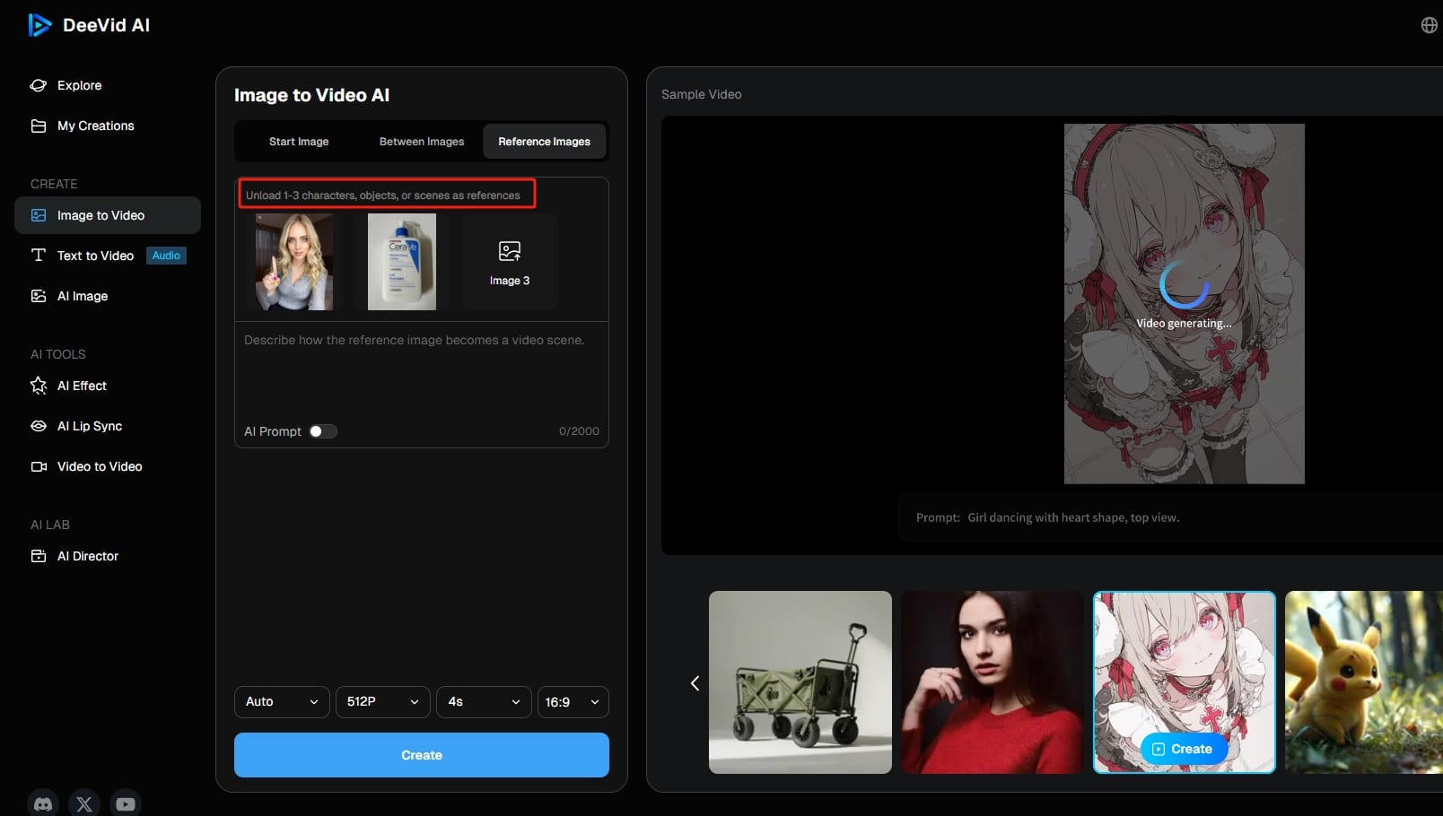Open the X social icon
Viewport: 1443px width, 816px height.
[x=84, y=803]
